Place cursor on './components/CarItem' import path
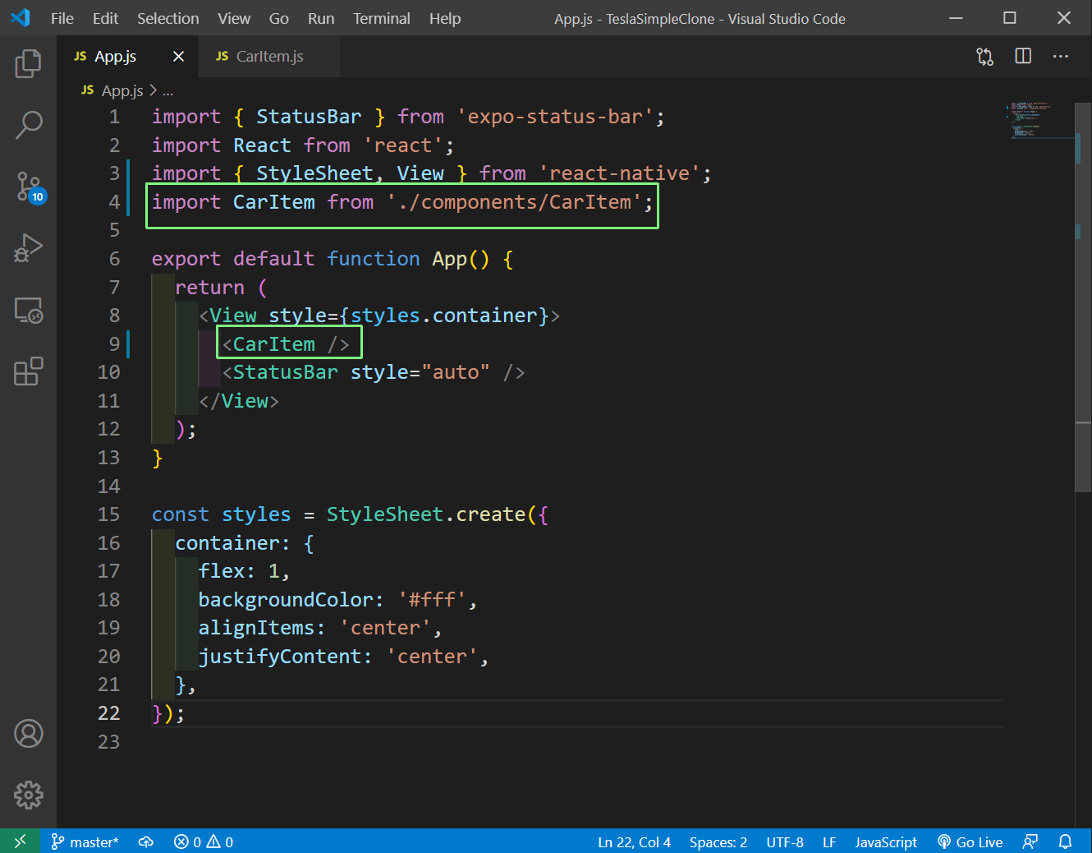The height and width of the screenshot is (853, 1092). (x=515, y=202)
